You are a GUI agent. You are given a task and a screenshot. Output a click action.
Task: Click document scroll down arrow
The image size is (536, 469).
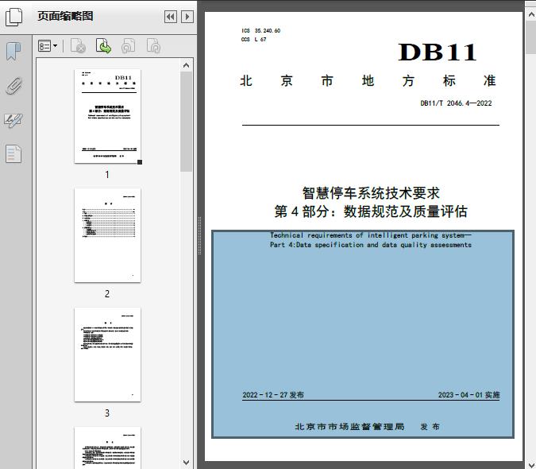[x=531, y=464]
